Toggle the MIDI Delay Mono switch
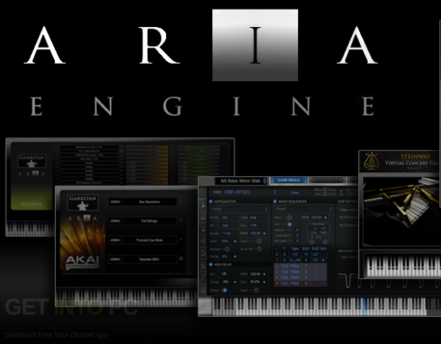Image resolution: width=441 pixels, height=344 pixels. pos(224,290)
